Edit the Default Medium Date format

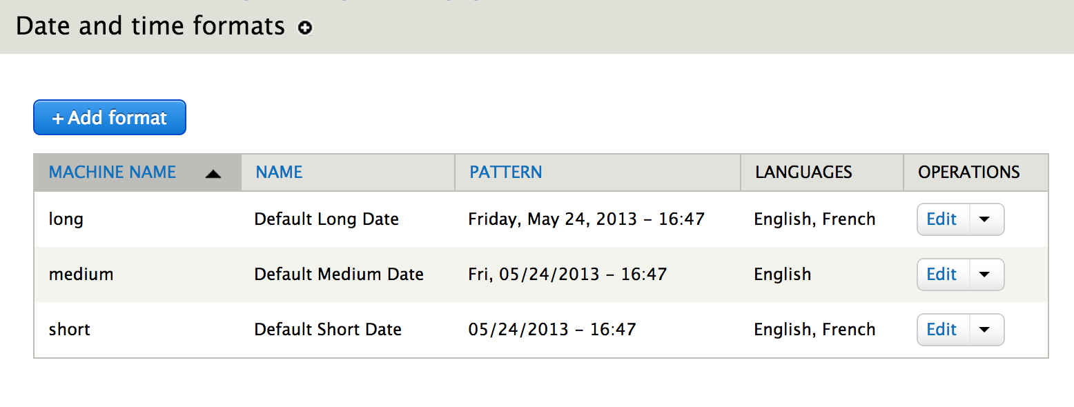coord(942,274)
